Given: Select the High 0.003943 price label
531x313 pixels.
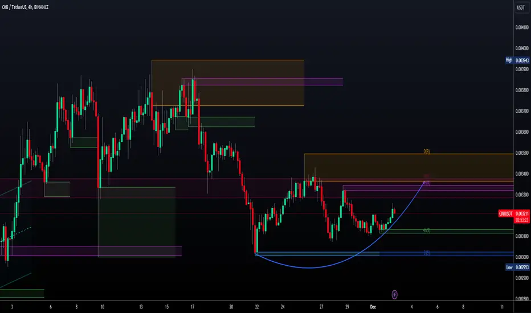Looking at the screenshot, I should (x=517, y=60).
